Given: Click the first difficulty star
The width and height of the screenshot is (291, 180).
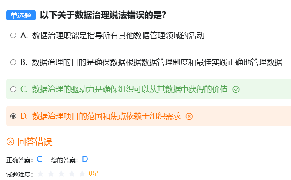Looking at the screenshot, I should [41, 173].
